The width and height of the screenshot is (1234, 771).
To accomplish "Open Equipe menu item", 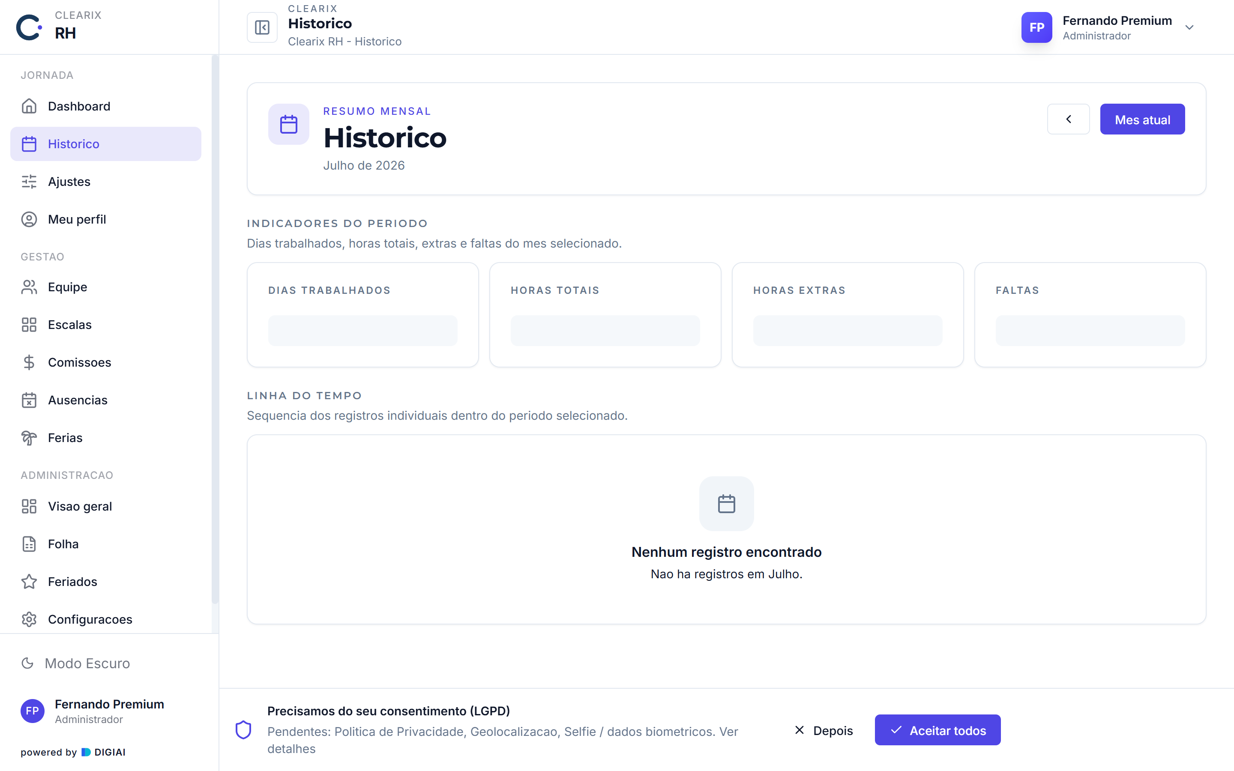I will pyautogui.click(x=105, y=287).
